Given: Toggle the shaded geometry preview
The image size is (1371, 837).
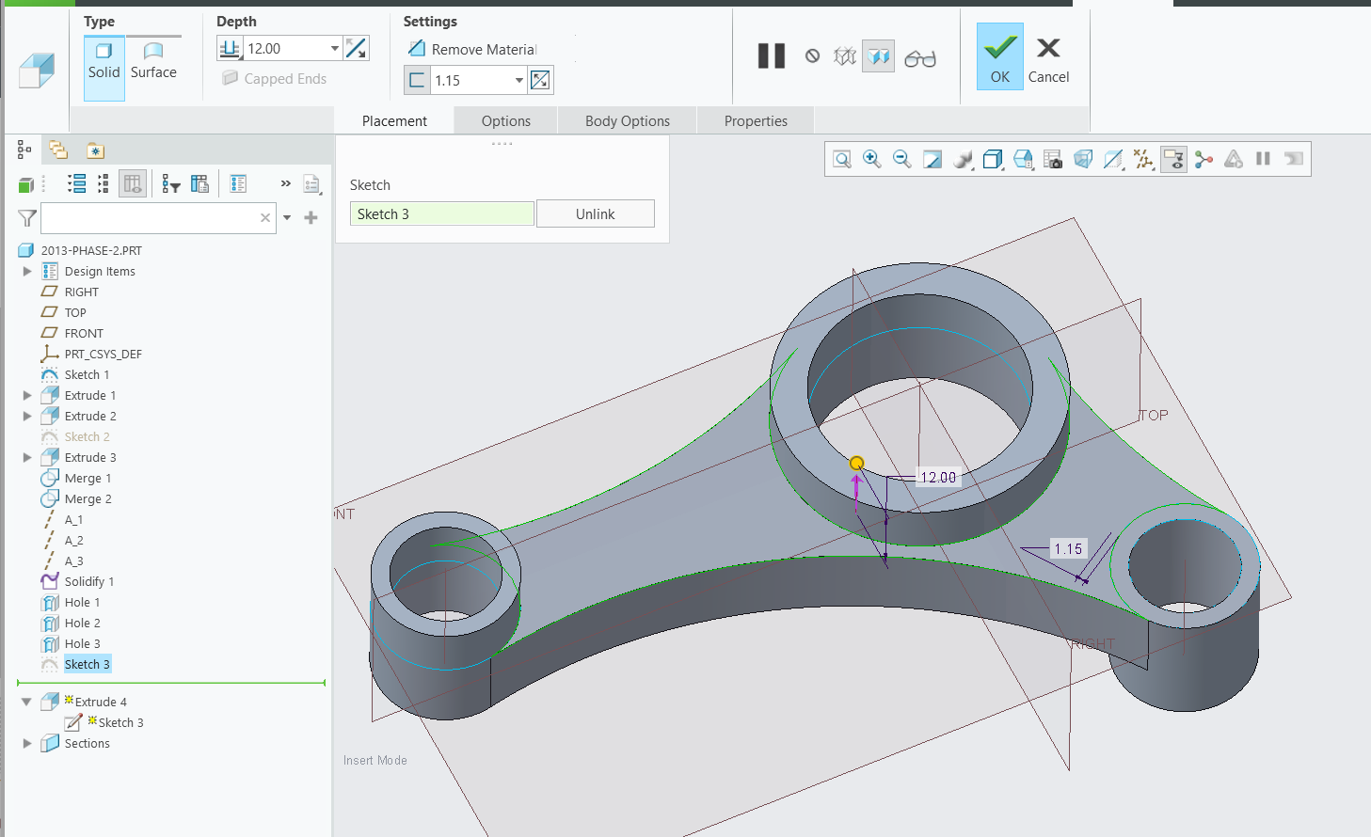Looking at the screenshot, I should click(x=879, y=56).
